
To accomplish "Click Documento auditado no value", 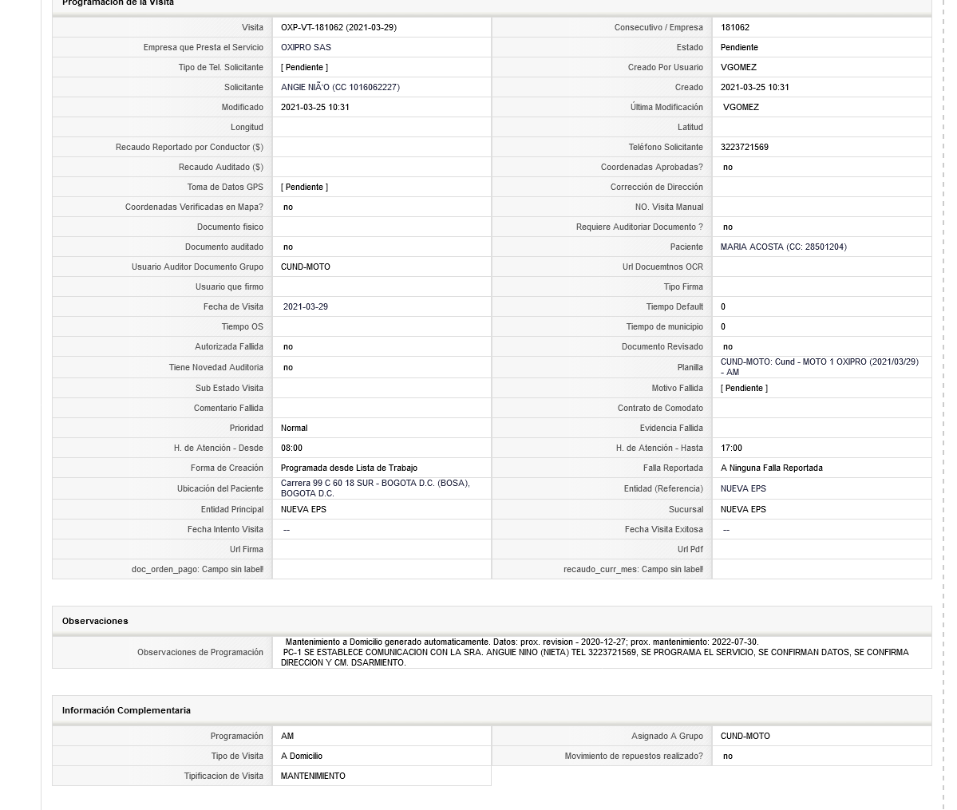I will [x=288, y=247].
